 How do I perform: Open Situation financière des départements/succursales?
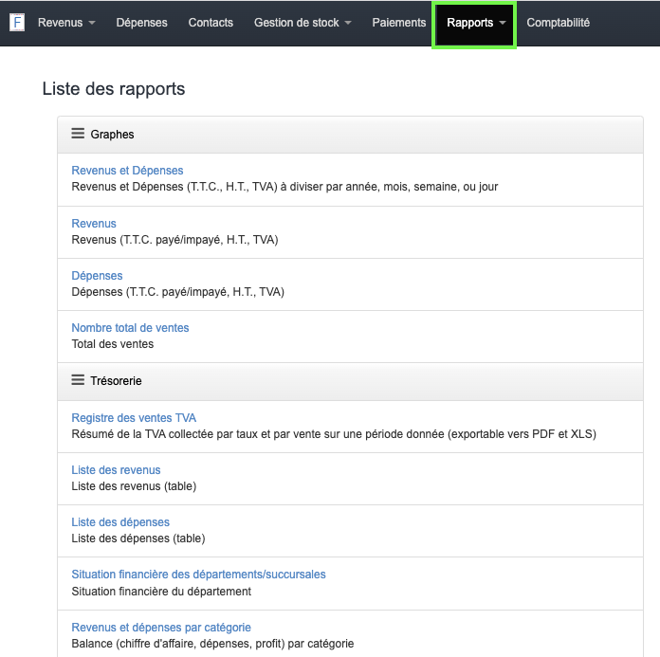click(x=198, y=575)
